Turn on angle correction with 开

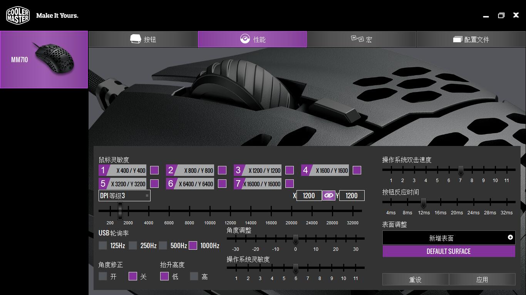(x=103, y=276)
